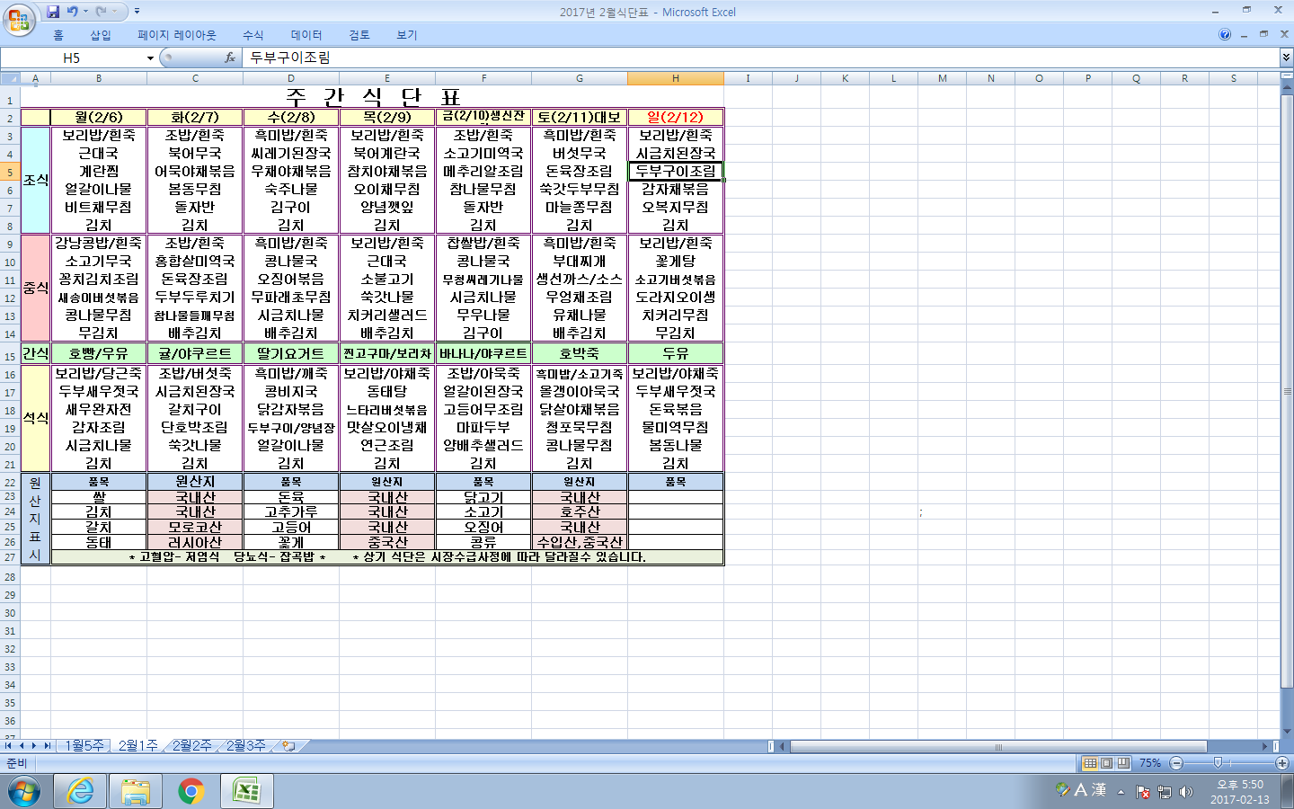Click the 75% zoom level button
The image size is (1294, 809).
1150,763
